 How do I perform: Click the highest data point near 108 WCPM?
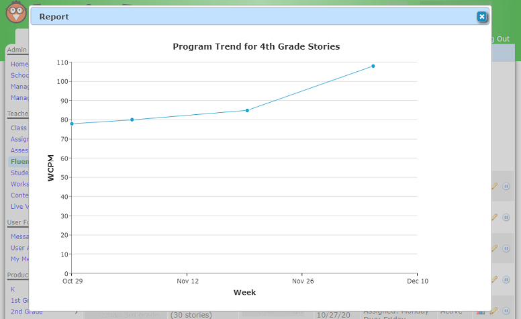373,66
